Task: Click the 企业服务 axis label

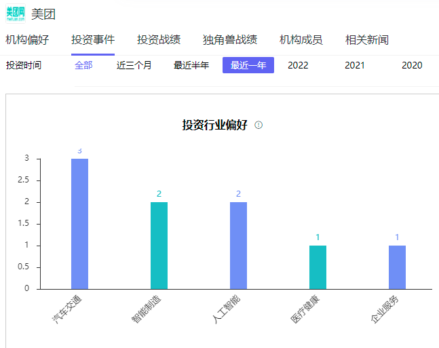Action: pyautogui.click(x=385, y=309)
